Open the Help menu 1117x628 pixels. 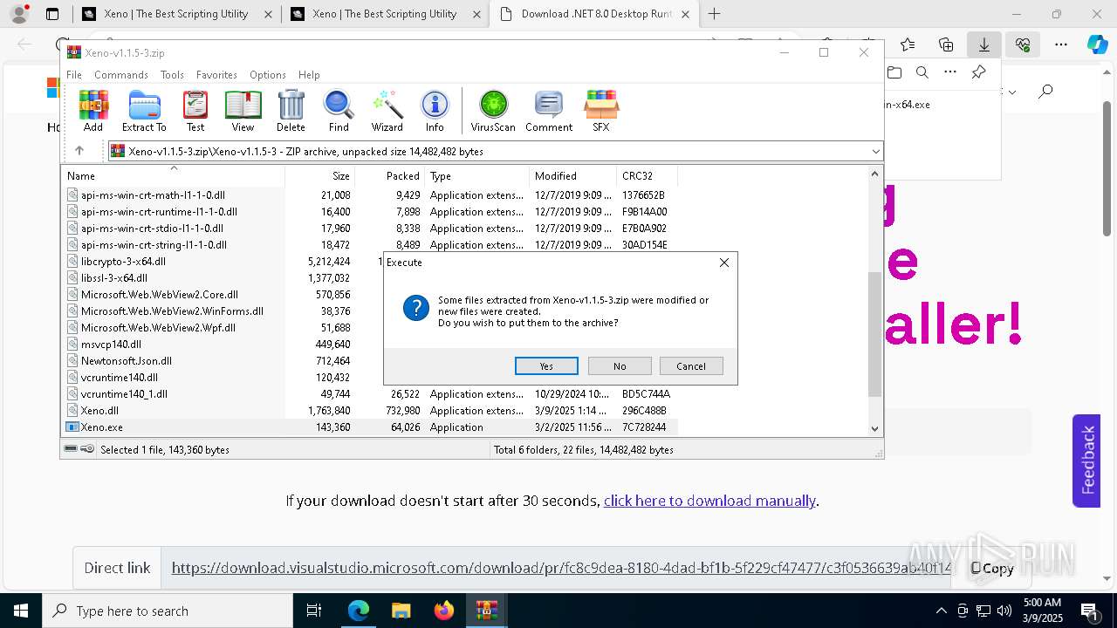tap(309, 75)
